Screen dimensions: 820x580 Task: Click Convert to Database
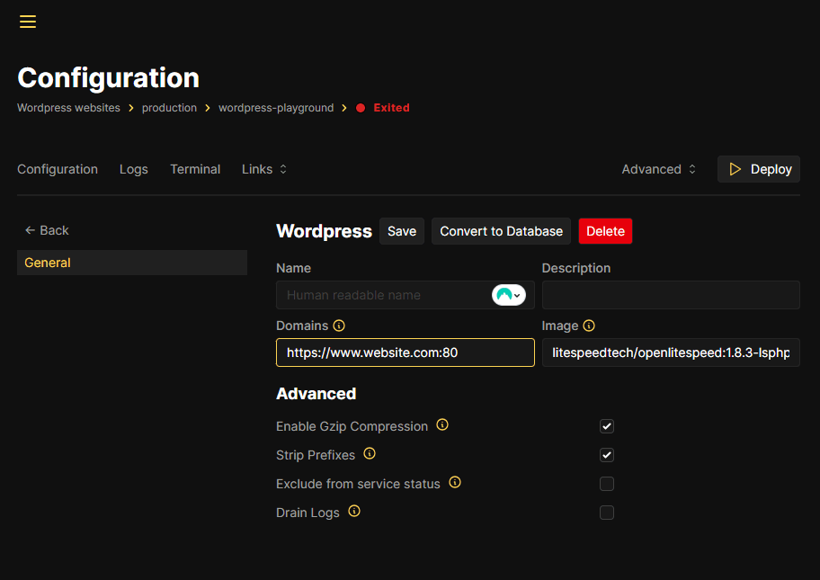coord(501,231)
